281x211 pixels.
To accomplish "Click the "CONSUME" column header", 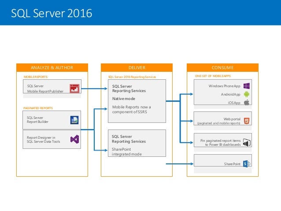I will pos(222,67).
